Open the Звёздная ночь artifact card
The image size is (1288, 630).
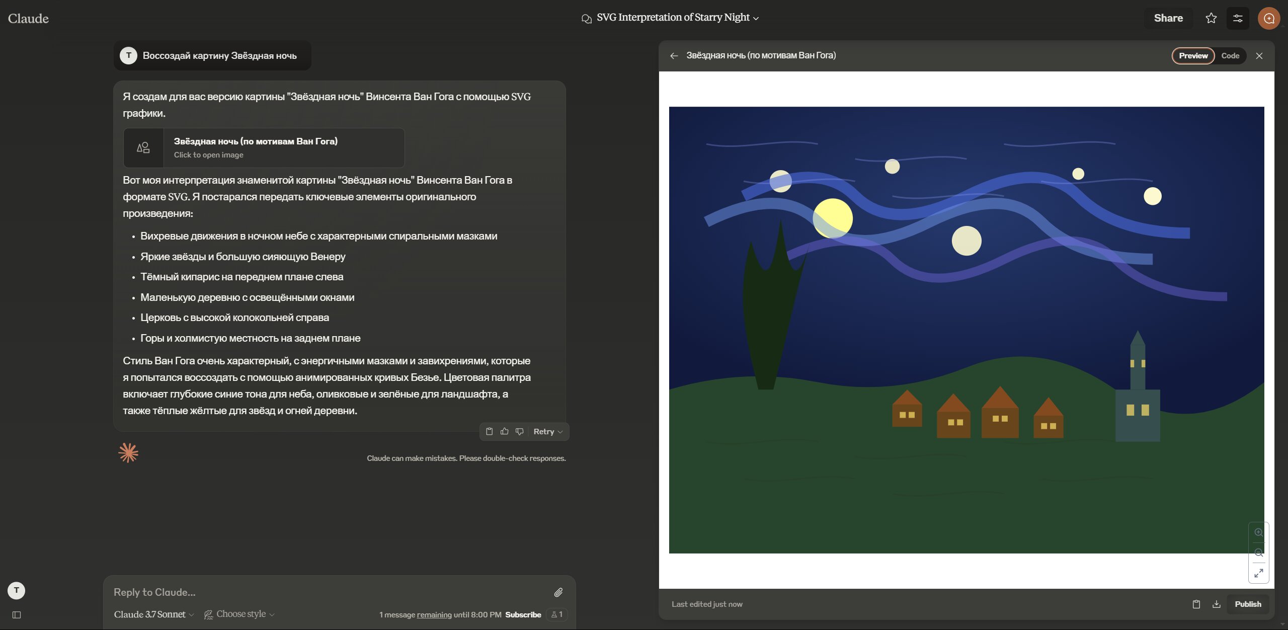[x=264, y=147]
